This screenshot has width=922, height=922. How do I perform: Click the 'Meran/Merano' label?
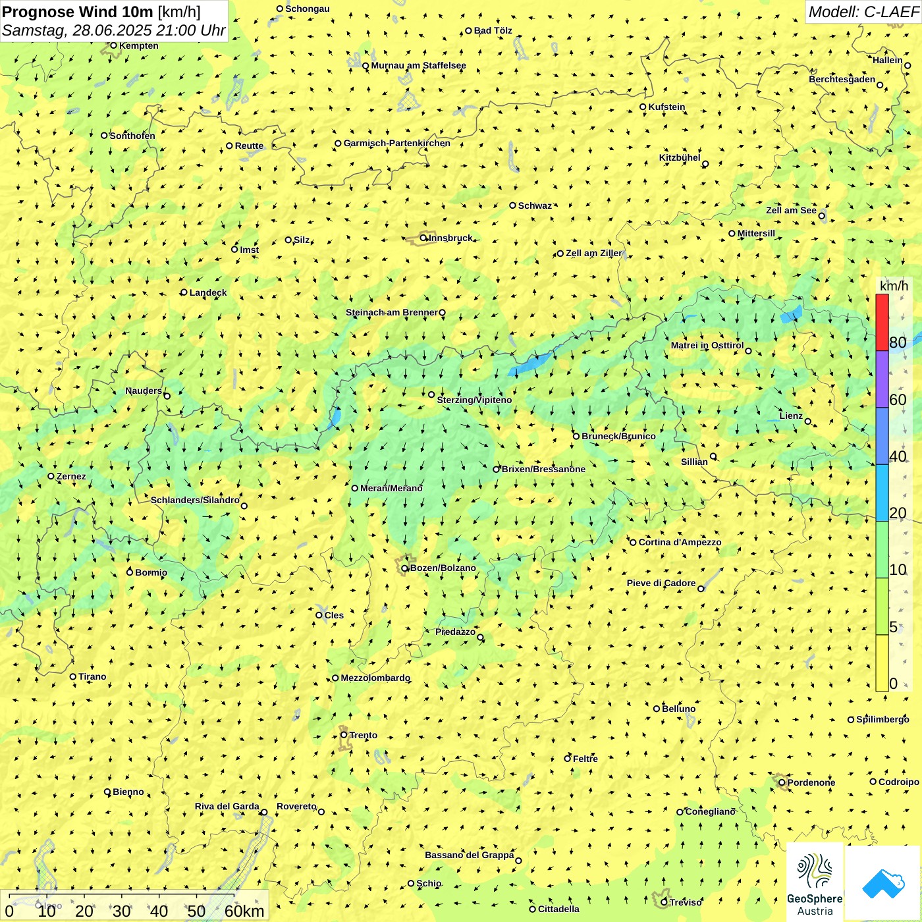click(391, 488)
